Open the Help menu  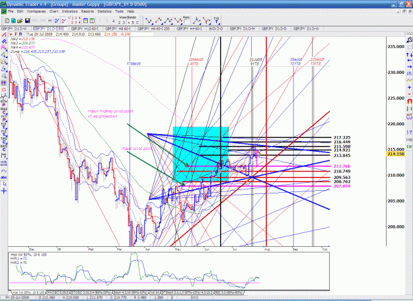[x=131, y=11]
